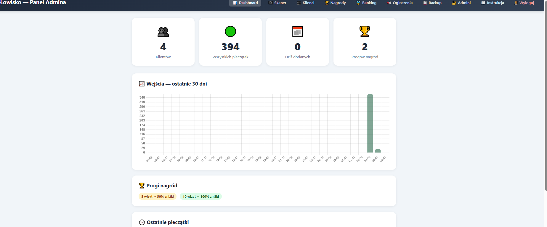Viewport: 547px width, 227px height.
Task: Click the two-people clients icon
Action: tap(163, 32)
